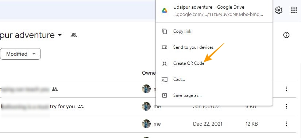Select Create QR Code option
The height and width of the screenshot is (138, 301).
214,63
